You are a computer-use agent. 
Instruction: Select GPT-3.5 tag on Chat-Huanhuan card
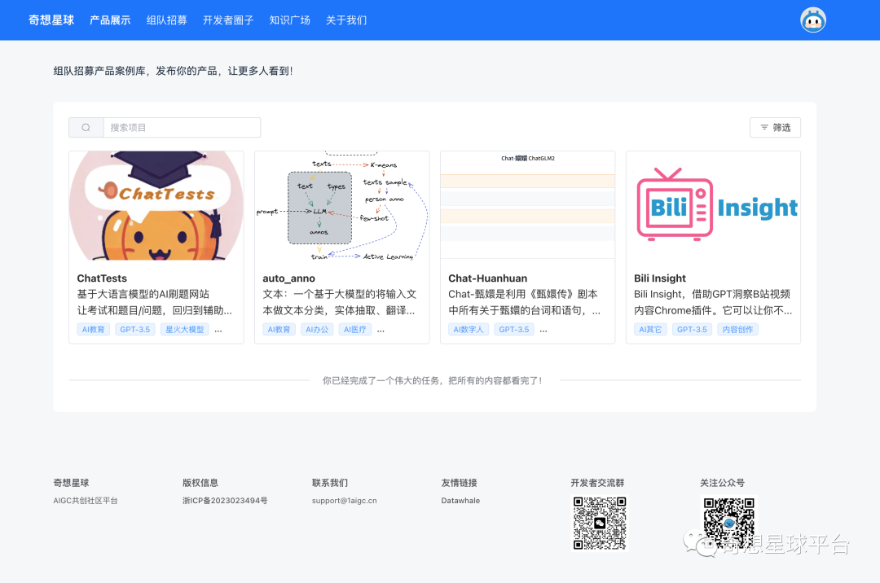(514, 330)
